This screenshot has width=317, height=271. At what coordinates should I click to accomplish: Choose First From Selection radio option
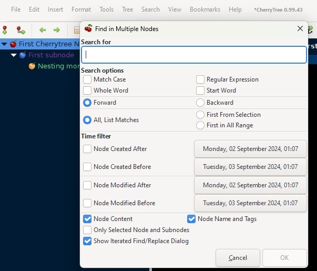(200, 115)
